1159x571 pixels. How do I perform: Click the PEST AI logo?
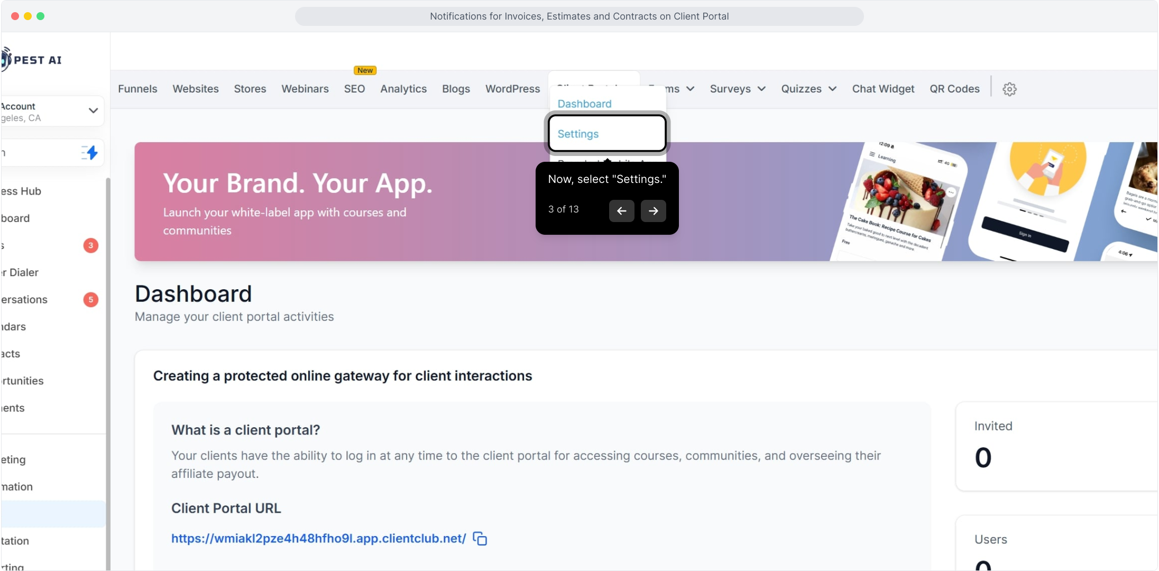pyautogui.click(x=32, y=60)
